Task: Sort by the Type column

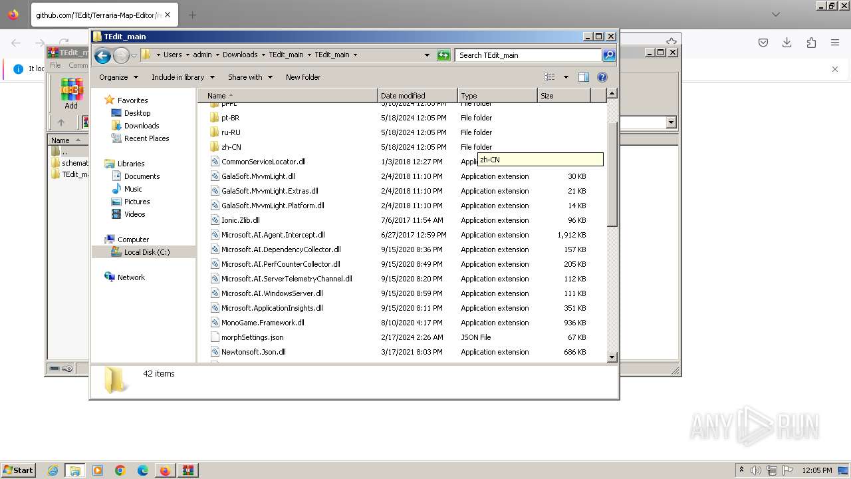Action: [x=497, y=96]
